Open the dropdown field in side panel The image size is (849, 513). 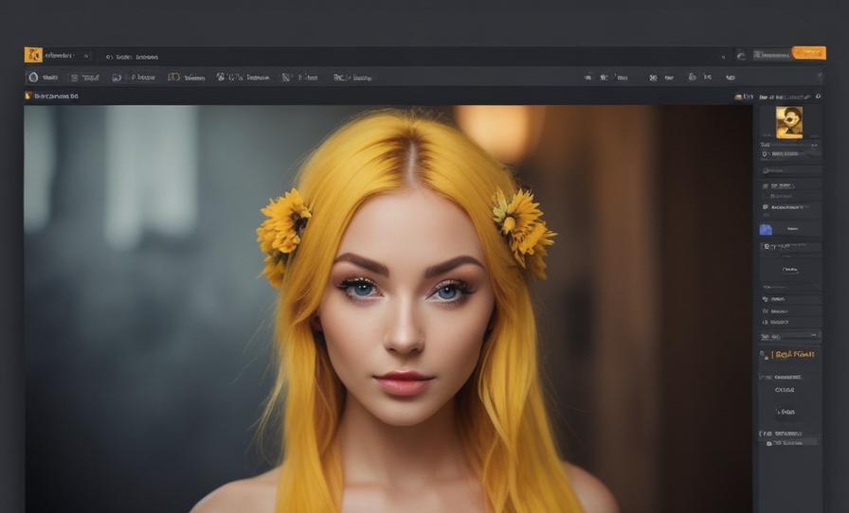coord(790,337)
